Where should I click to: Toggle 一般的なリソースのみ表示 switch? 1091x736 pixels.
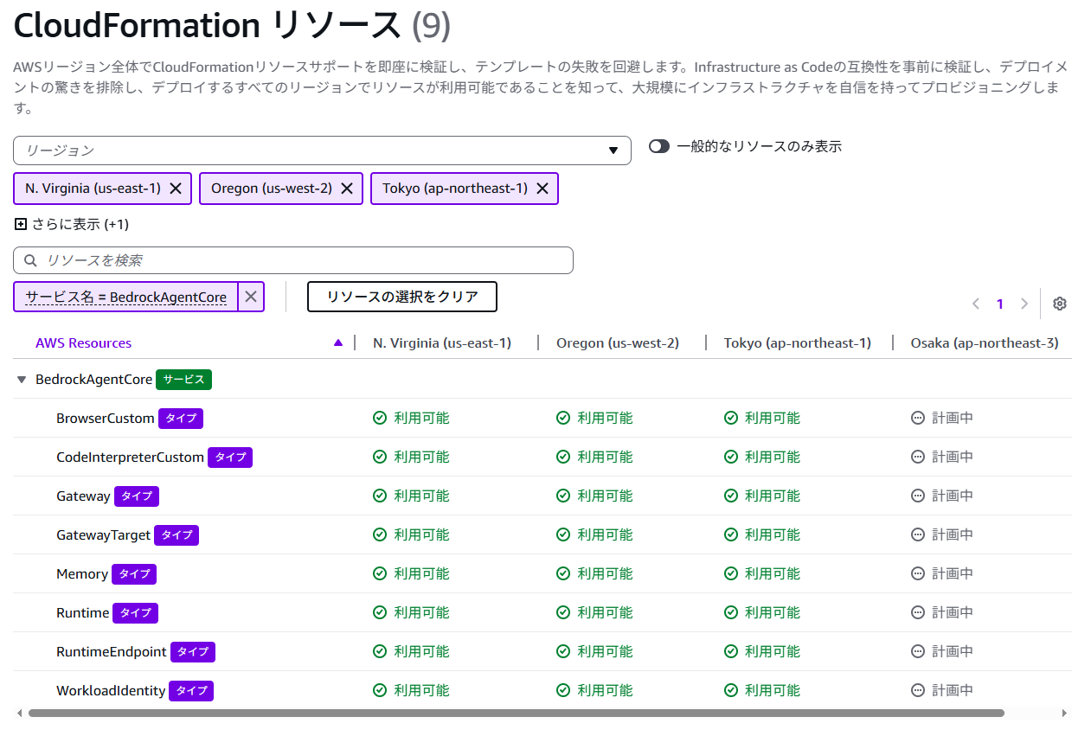pyautogui.click(x=659, y=146)
